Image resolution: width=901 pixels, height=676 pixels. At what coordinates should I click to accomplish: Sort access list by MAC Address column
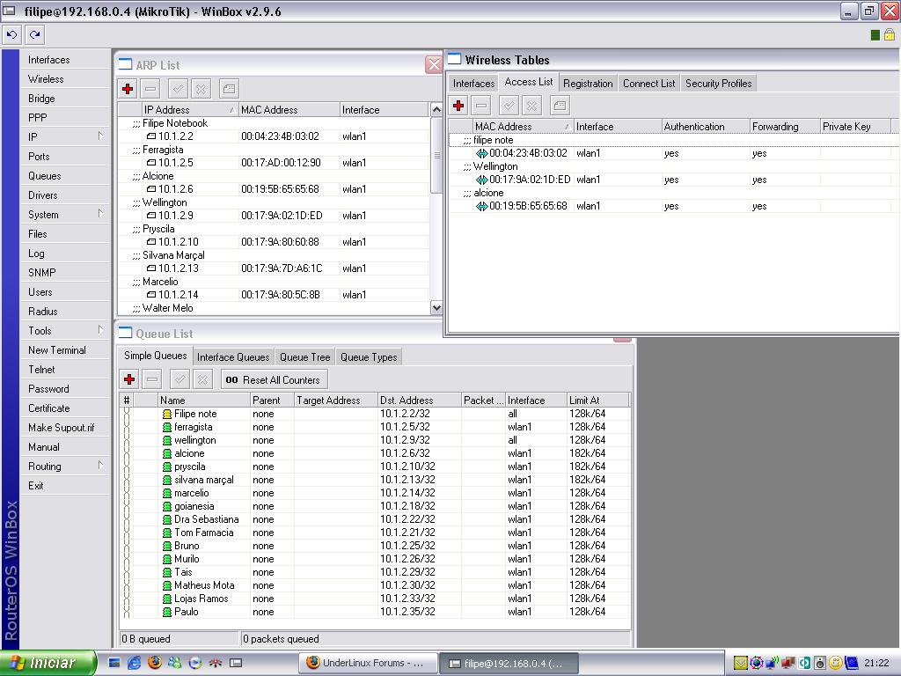tap(523, 127)
